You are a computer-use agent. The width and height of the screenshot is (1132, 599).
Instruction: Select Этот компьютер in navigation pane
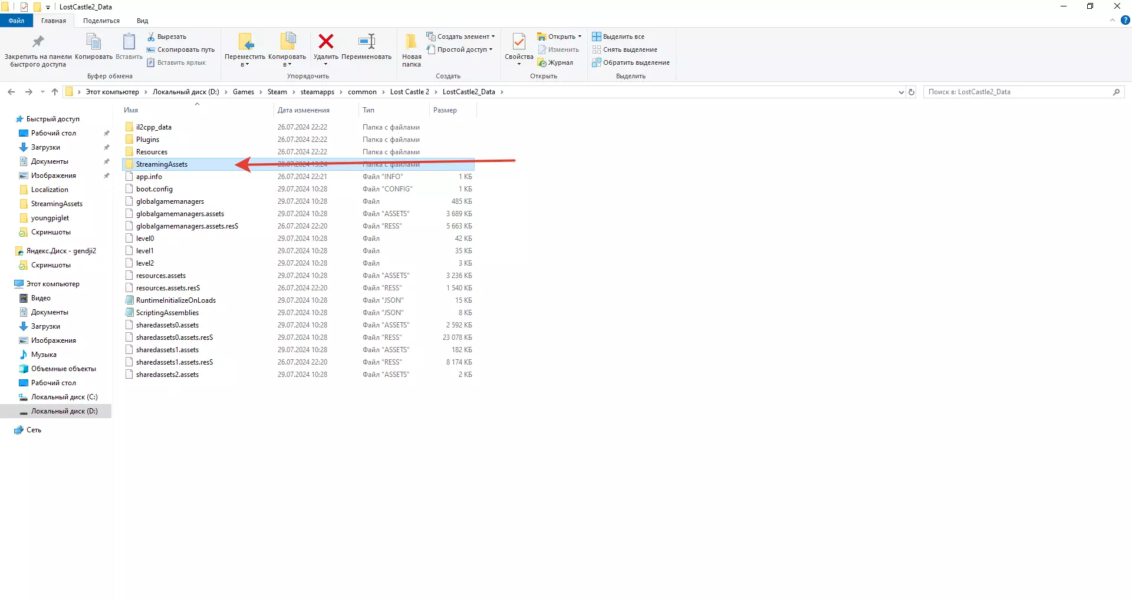(52, 284)
